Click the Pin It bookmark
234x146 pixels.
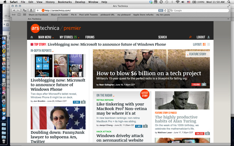74,15
